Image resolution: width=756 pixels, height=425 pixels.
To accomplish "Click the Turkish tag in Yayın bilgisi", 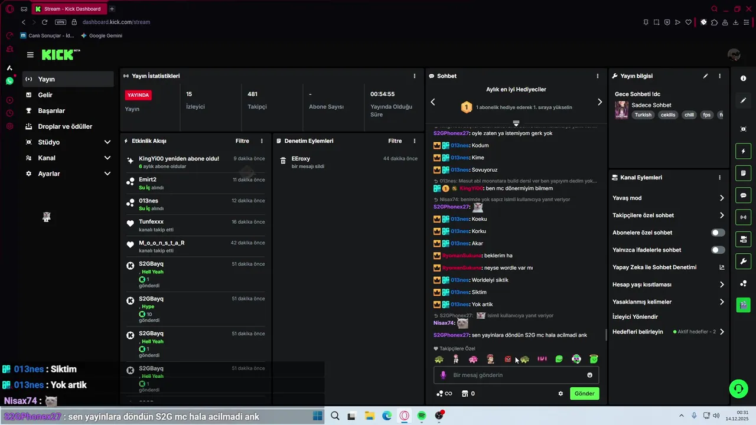I will pos(643,115).
